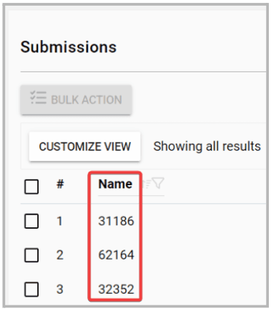The width and height of the screenshot is (271, 311).
Task: Open submission named 31186
Action: 116,221
